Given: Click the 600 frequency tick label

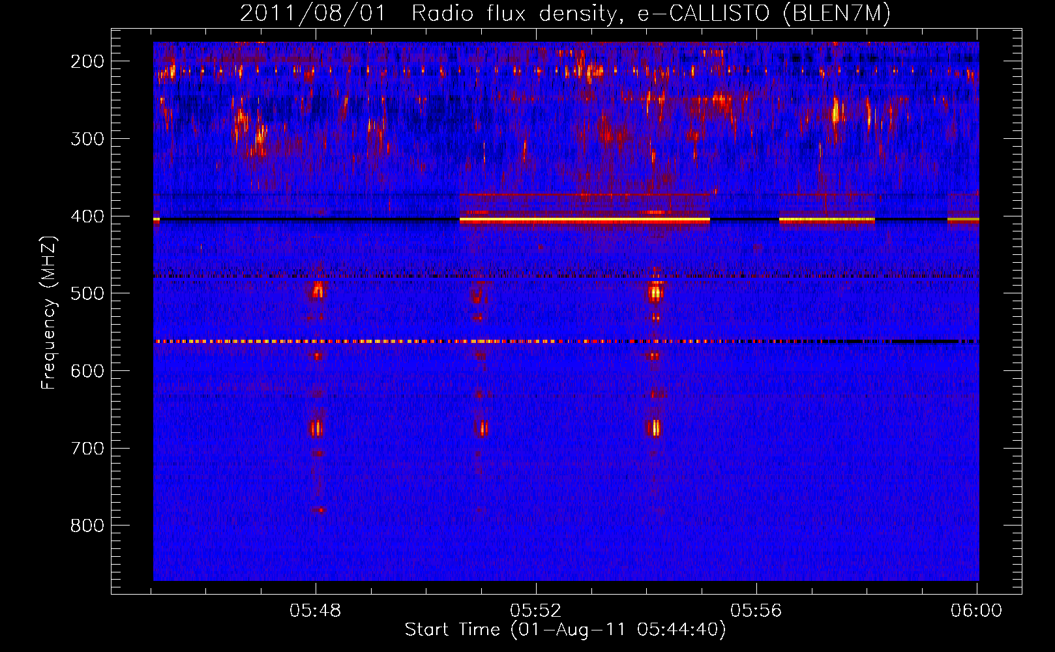Looking at the screenshot, I should (x=87, y=371).
